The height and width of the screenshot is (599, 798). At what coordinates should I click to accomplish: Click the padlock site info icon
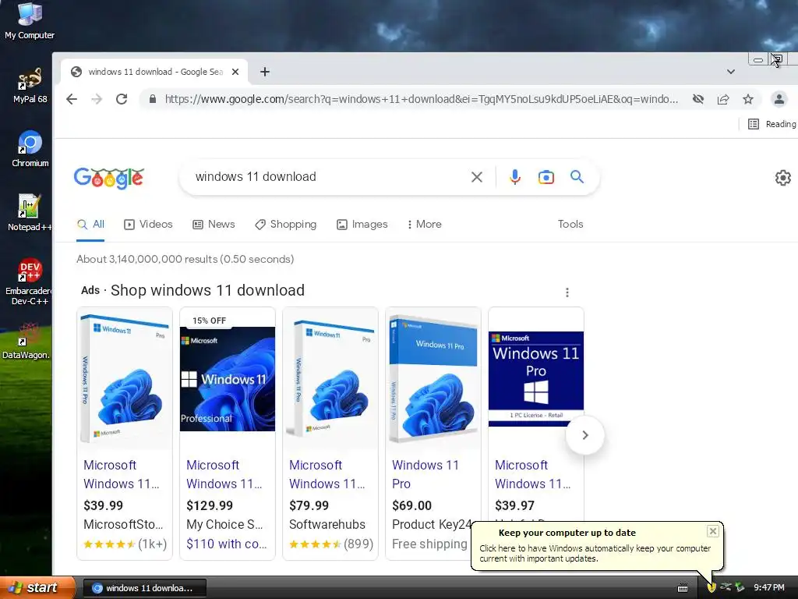pyautogui.click(x=152, y=99)
